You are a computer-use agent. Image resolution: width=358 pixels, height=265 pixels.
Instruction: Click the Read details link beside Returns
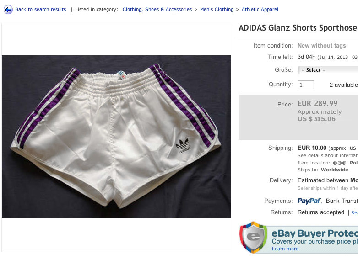pos(355,212)
